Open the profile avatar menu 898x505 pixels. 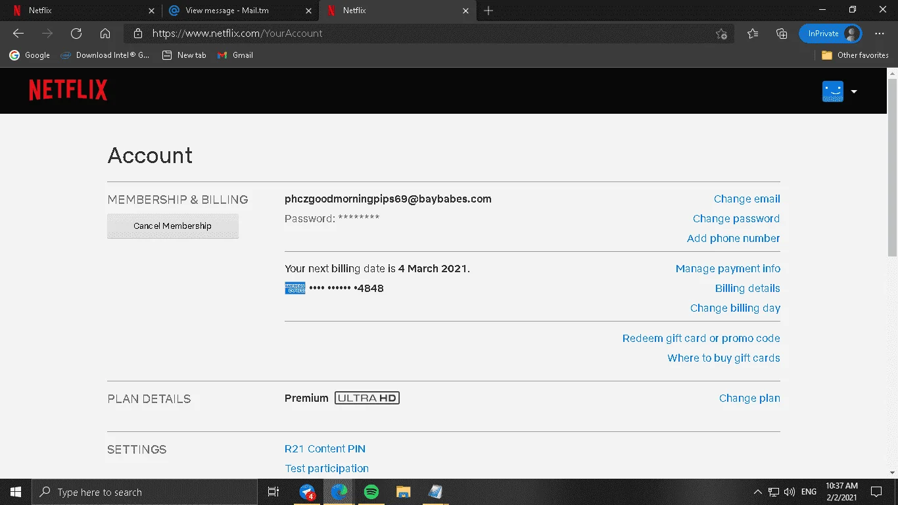(x=833, y=91)
